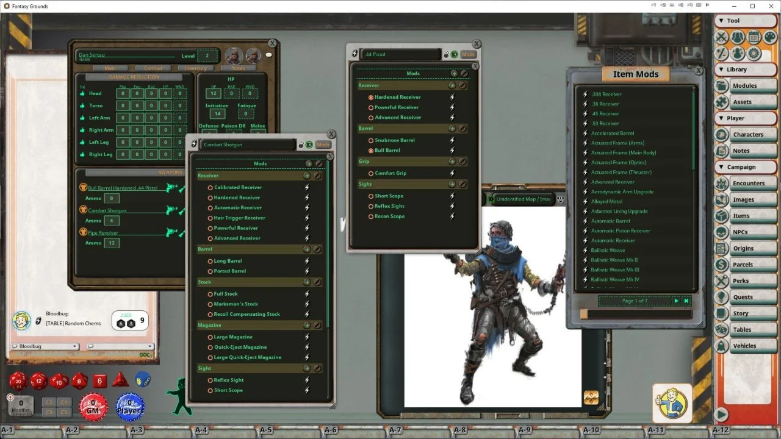The width and height of the screenshot is (781, 439).
Task: Open the crossed-swords combat tracker tool
Action: tap(721, 37)
